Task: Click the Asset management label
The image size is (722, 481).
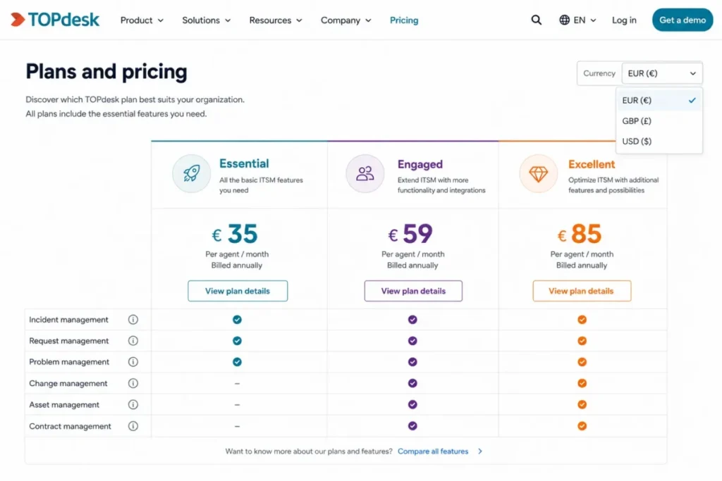Action: (x=64, y=405)
